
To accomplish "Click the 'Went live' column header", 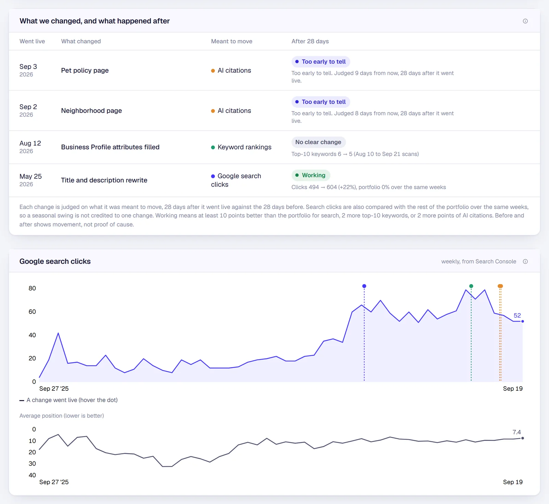I will [32, 41].
